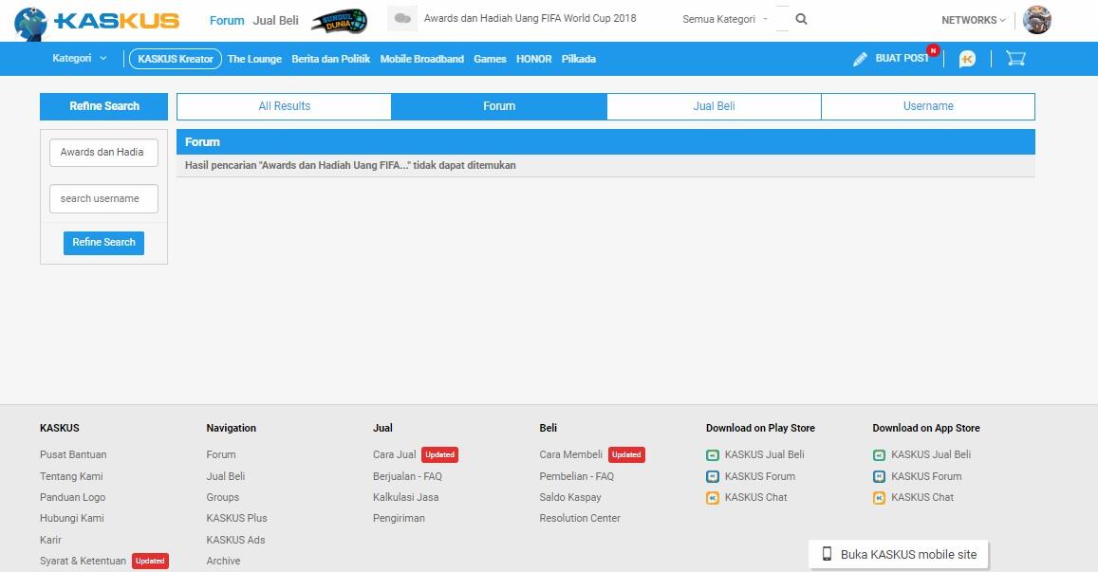This screenshot has height=572, width=1098.
Task: Click the App Store KASKUS Forum icon
Action: click(879, 477)
